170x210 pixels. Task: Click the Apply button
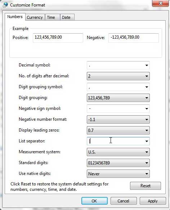[x=153, y=201]
